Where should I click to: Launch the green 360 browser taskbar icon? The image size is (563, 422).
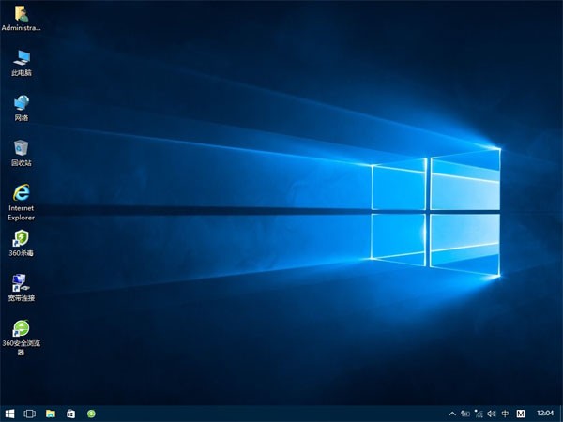pyautogui.click(x=92, y=414)
